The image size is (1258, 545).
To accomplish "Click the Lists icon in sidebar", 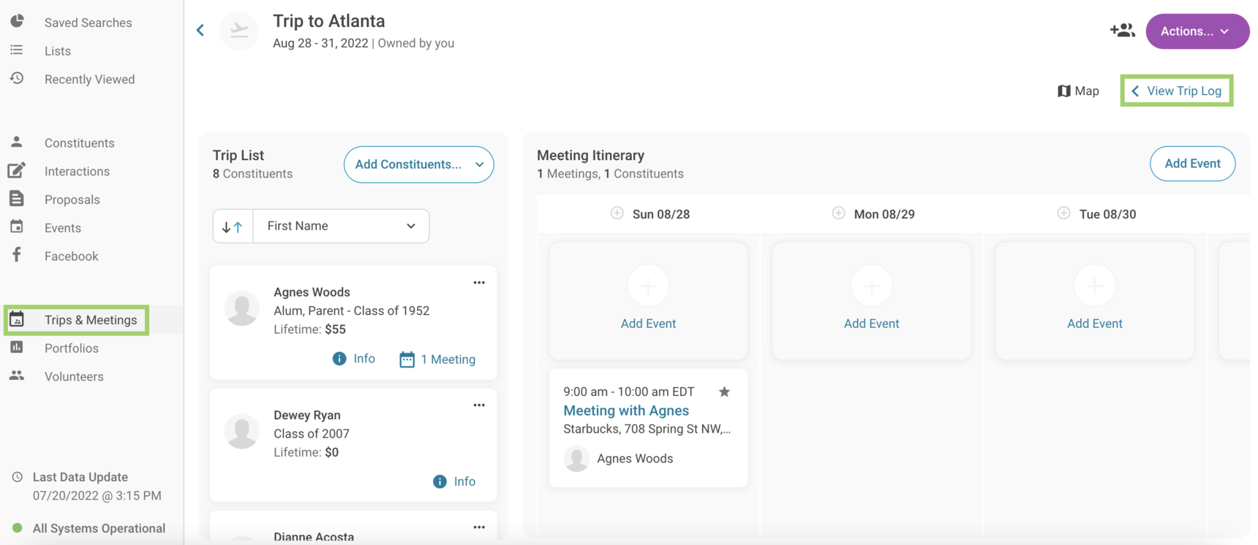I will [x=17, y=50].
